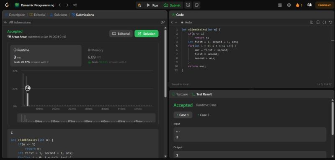This screenshot has width=335, height=160.
Task: Click the 'Ln 5, Col 27' cursor position
Action: (324, 84)
